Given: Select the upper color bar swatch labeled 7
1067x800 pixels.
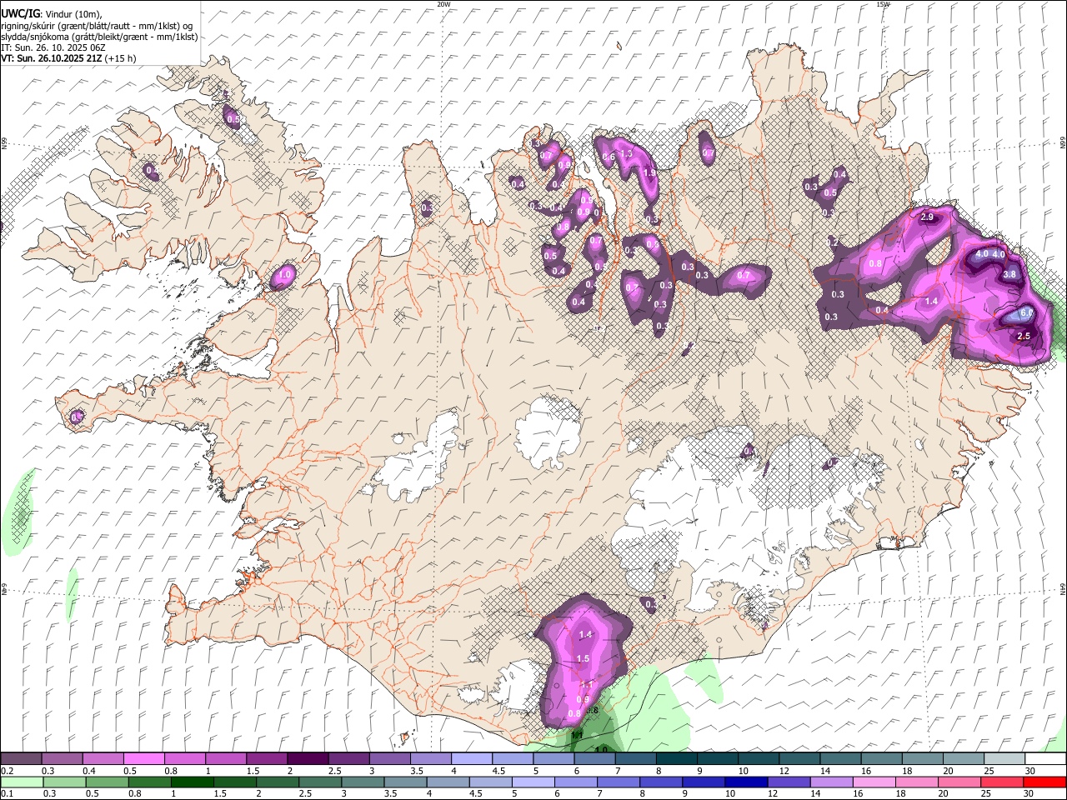Looking at the screenshot, I should [x=635, y=758].
